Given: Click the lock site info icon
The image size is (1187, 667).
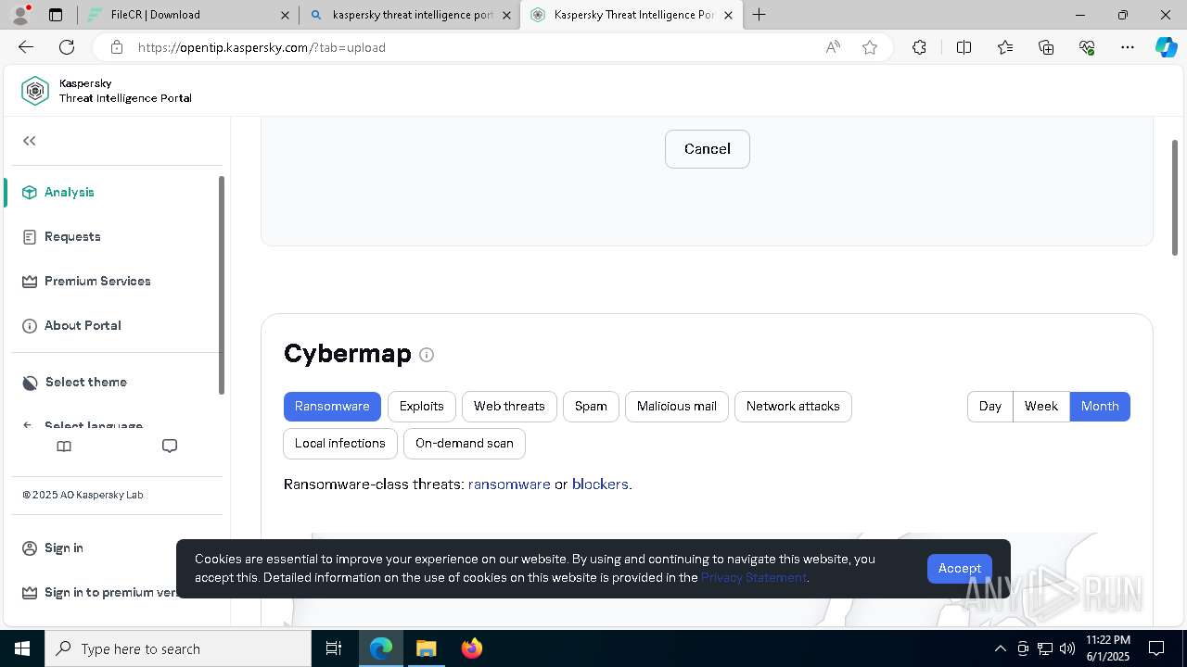Looking at the screenshot, I should tap(116, 47).
